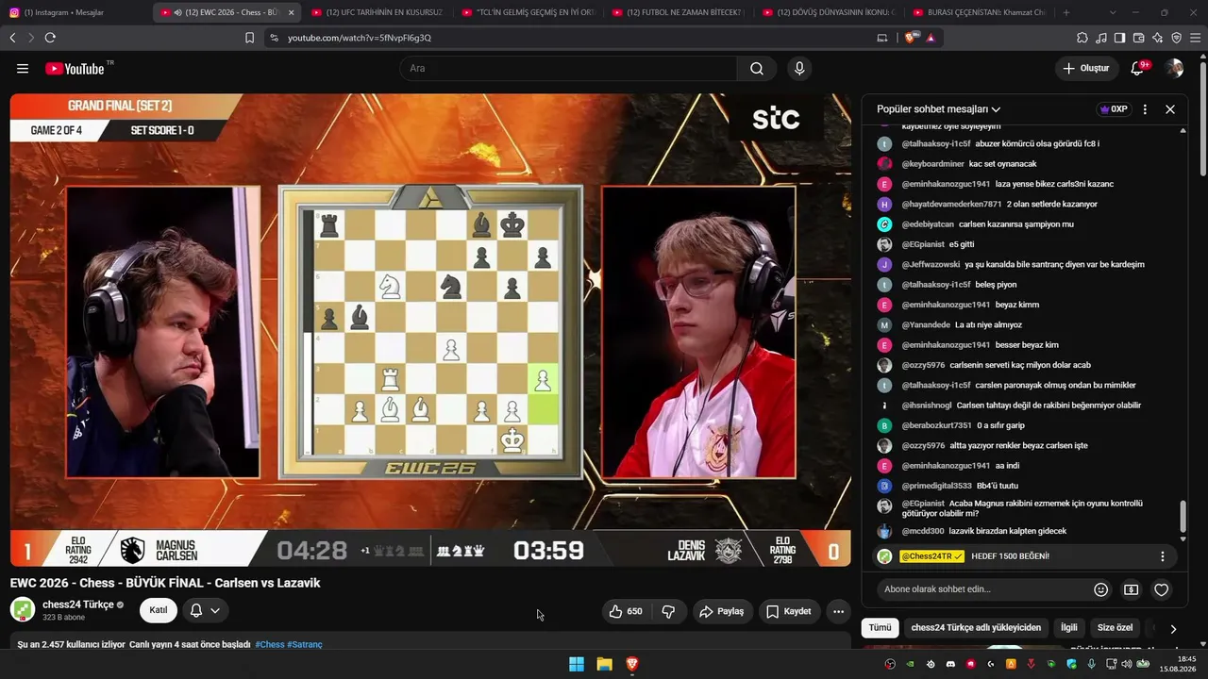Click the Oluştur create button
This screenshot has width=1208, height=679.
point(1085,68)
